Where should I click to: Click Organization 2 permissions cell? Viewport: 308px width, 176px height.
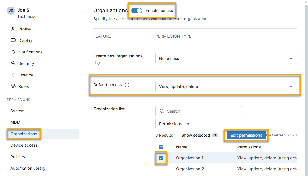pyautogui.click(x=267, y=169)
